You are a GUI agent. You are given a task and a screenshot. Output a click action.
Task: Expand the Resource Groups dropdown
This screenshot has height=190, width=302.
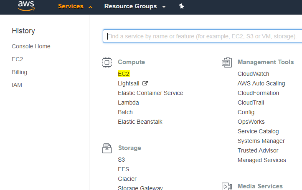[x=135, y=7]
